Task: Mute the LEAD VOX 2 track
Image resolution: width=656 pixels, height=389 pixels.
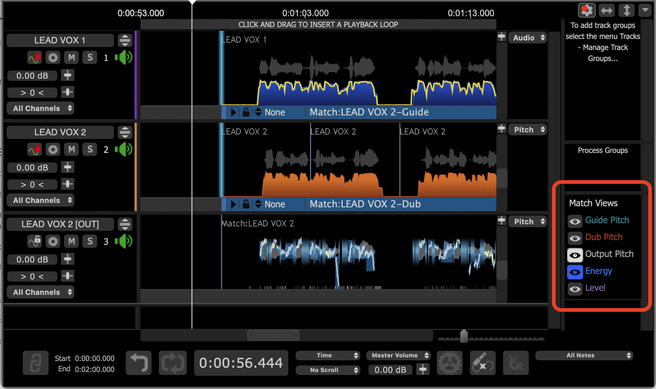Action: tap(72, 150)
